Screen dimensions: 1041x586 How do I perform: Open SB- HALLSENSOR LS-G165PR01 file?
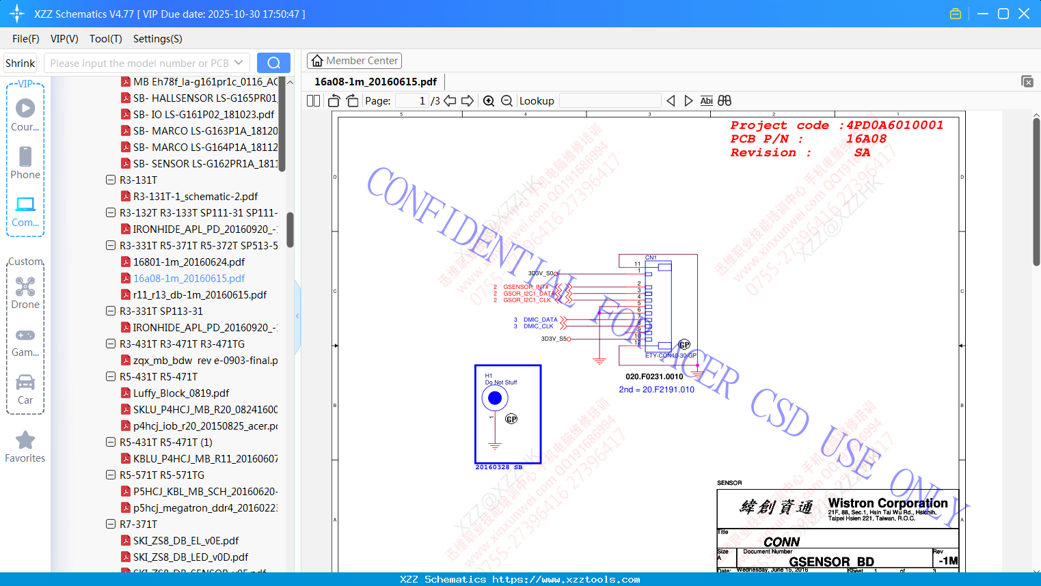tap(205, 98)
